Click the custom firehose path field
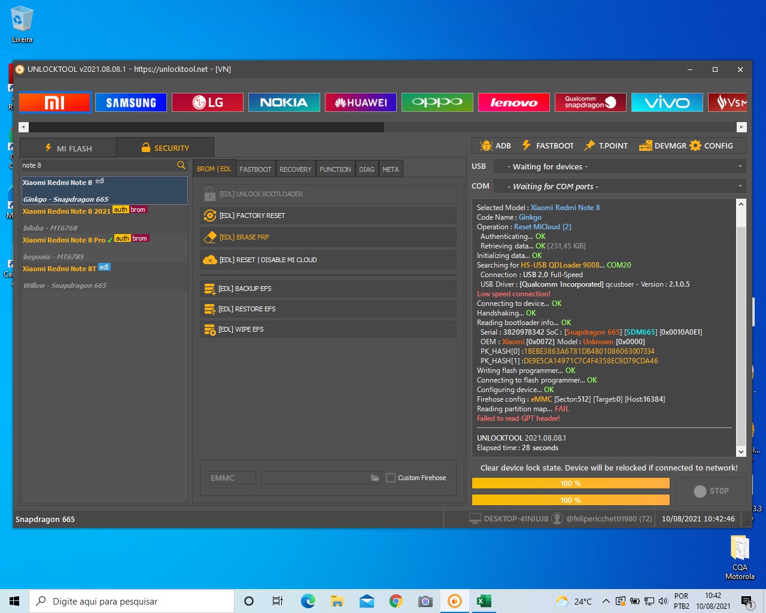Screen dimensions: 766x613 [x=315, y=478]
